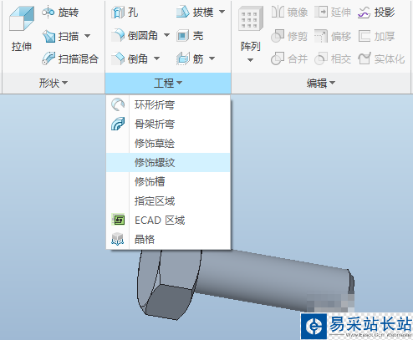Choose 骨架折弯 from the menu

pos(168,124)
